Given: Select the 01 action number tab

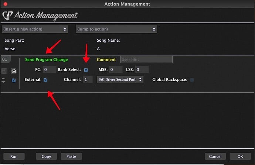Looking at the screenshot, I should (x=6, y=59).
